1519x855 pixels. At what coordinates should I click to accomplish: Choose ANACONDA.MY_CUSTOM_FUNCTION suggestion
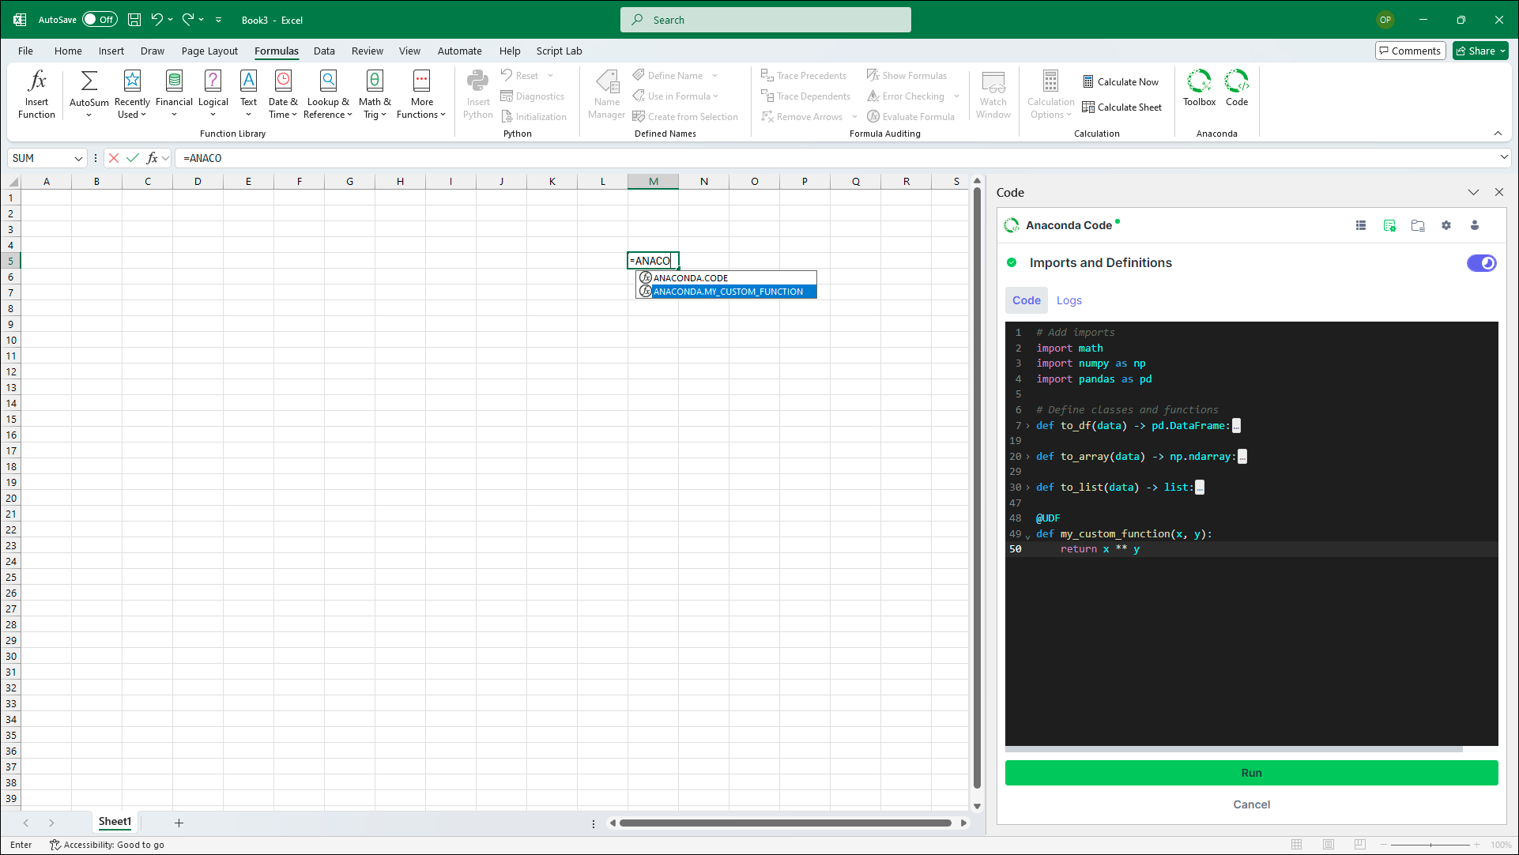pos(726,292)
